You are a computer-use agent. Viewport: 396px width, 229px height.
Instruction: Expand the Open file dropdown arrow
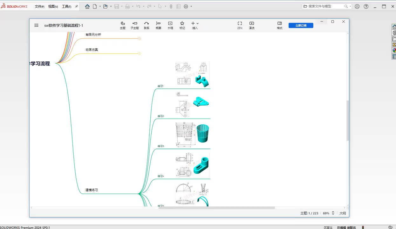[x=111, y=6]
